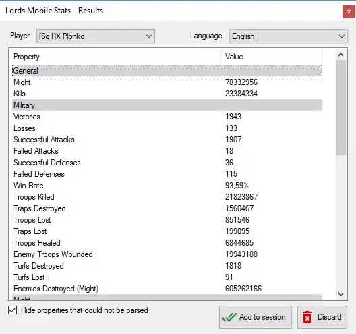Click the scrollbar up arrow in the results list
Screen dimensions: 356x334
point(340,55)
